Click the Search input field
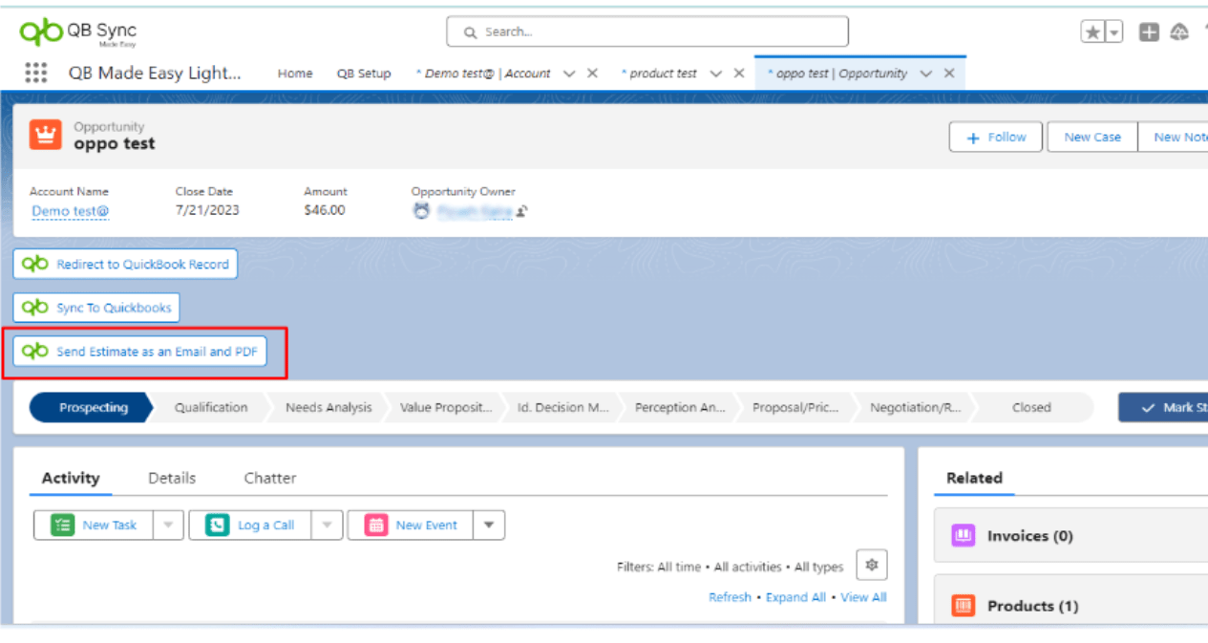The image size is (1208, 643). (x=647, y=32)
